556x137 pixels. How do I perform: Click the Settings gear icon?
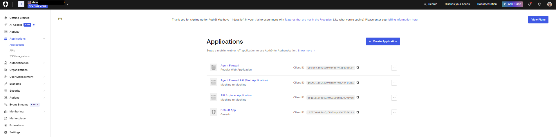6,132
